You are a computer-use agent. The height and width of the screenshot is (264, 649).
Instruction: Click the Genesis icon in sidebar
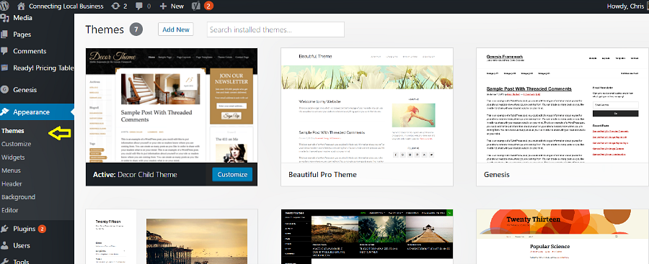pyautogui.click(x=4, y=90)
